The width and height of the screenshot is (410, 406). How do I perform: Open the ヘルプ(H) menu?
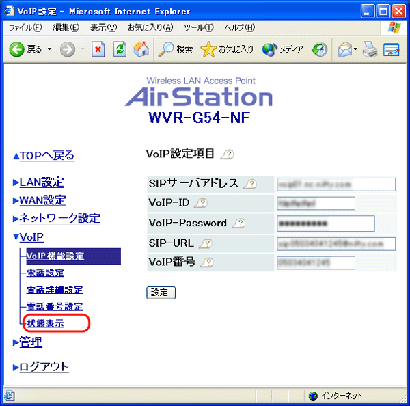pyautogui.click(x=240, y=27)
